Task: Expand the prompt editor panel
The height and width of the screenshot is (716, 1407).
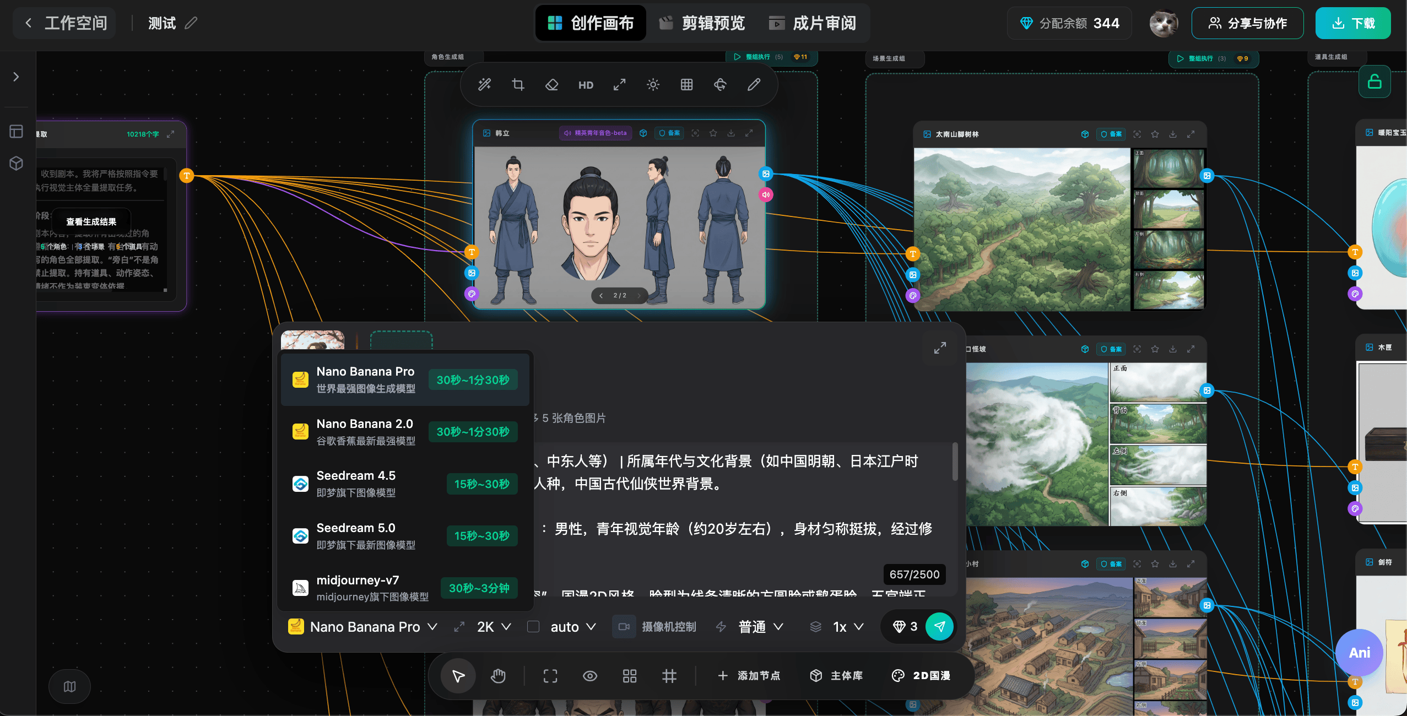Action: tap(940, 348)
